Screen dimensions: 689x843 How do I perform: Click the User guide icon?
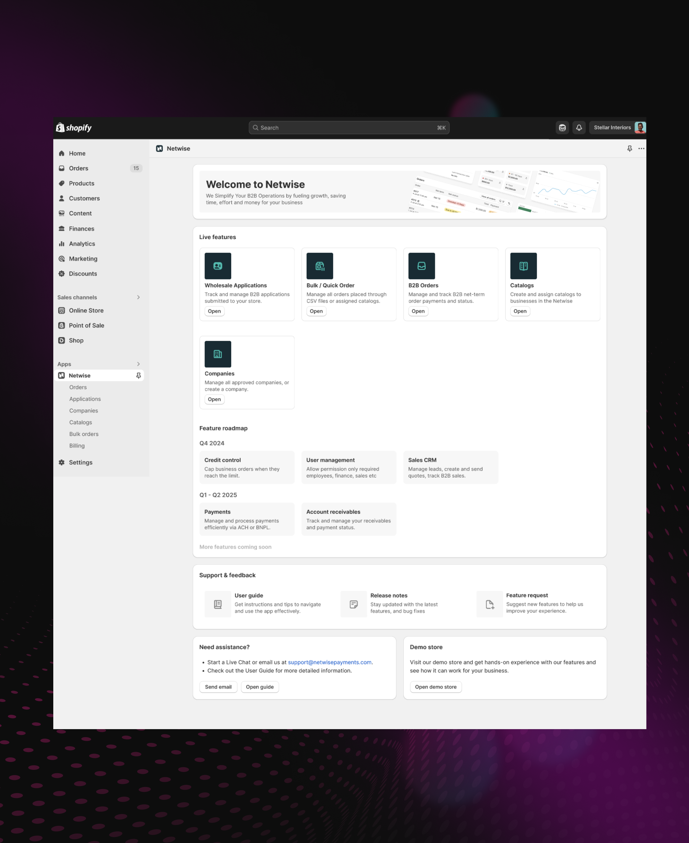[x=217, y=604]
